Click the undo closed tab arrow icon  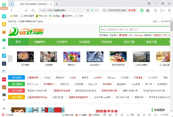point(162,11)
